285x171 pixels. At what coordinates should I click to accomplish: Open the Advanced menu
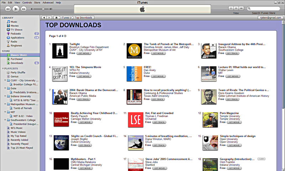[48, 2]
